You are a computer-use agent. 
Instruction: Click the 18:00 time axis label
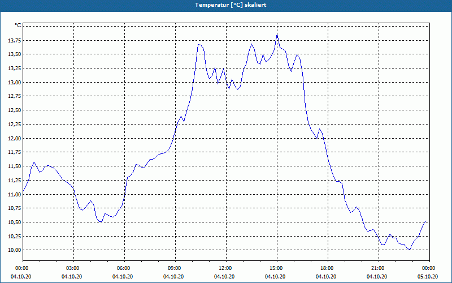coord(328,268)
